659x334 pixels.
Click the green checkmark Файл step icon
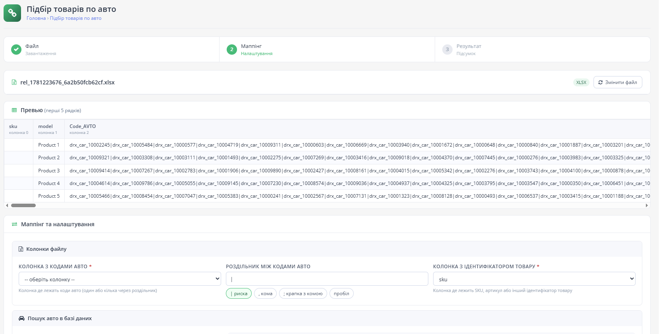pyautogui.click(x=16, y=50)
